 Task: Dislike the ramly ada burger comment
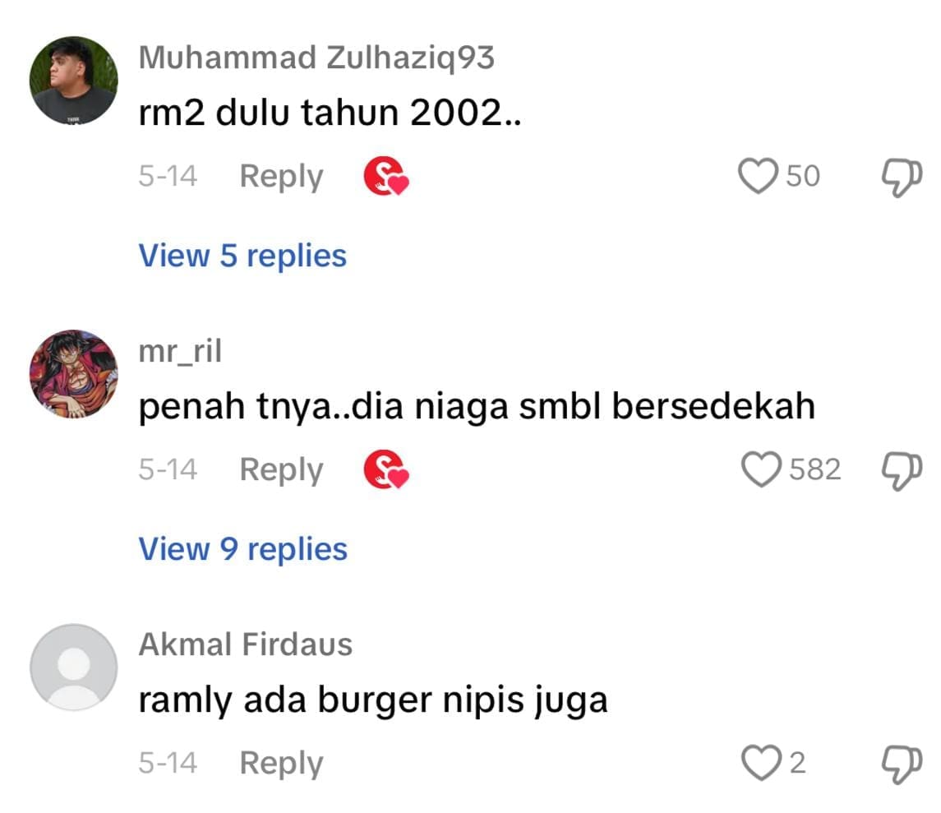coord(902,764)
